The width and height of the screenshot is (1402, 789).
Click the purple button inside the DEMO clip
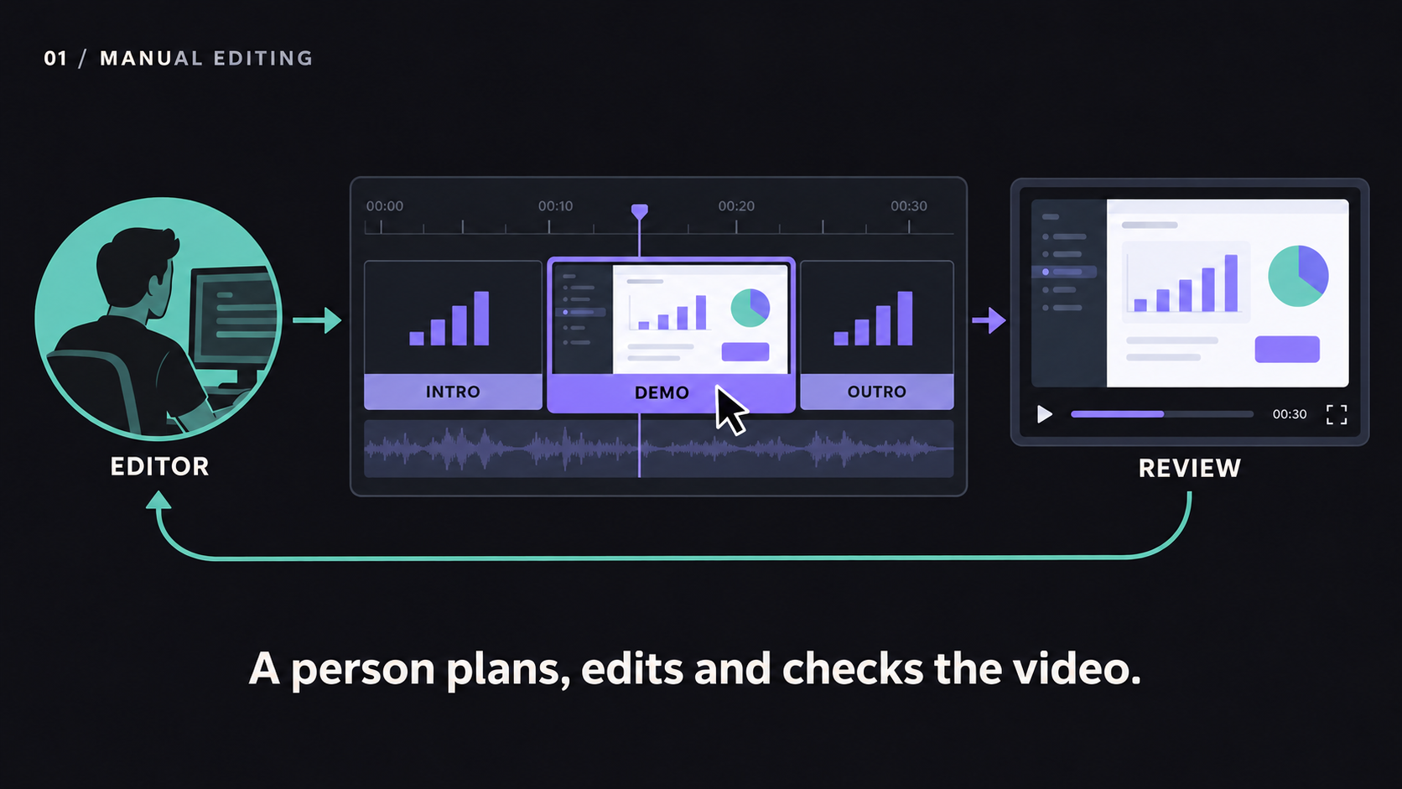[x=745, y=352]
